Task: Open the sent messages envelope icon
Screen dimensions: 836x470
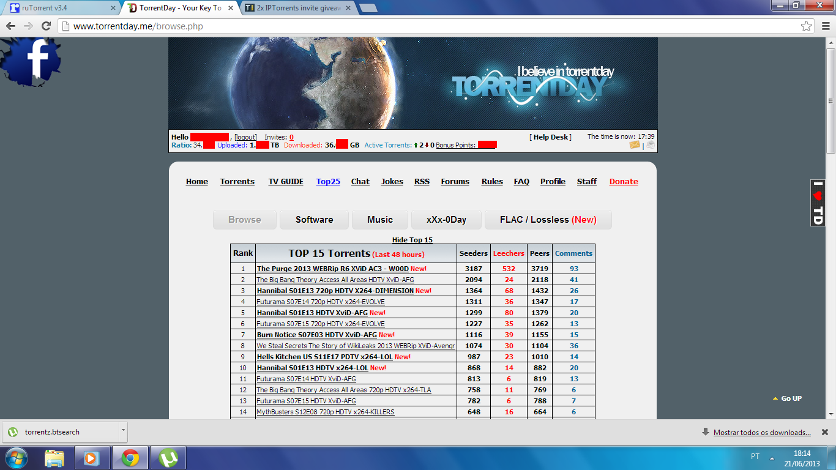Action: (x=650, y=145)
